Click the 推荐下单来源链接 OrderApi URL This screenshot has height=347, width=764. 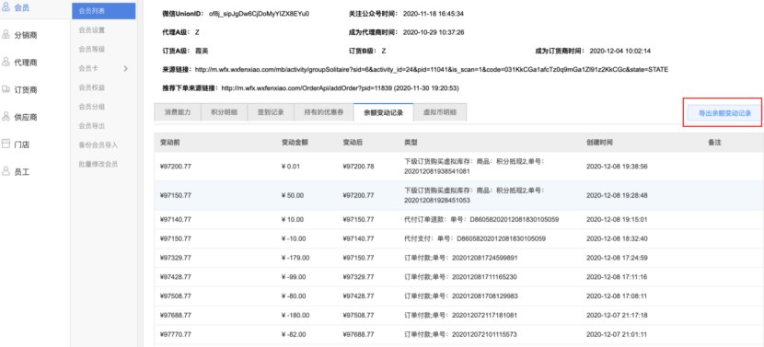340,88
